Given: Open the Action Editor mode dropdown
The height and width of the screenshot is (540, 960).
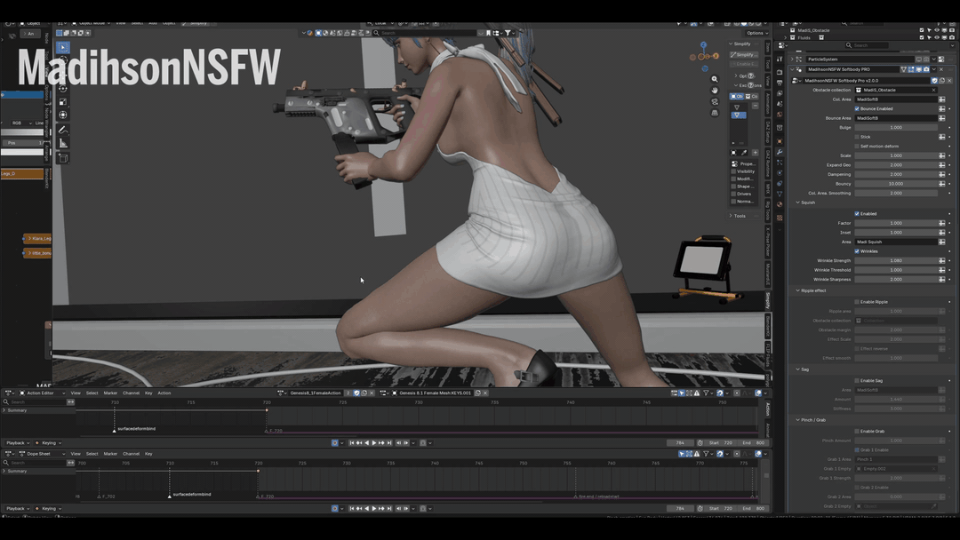Looking at the screenshot, I should click(x=43, y=393).
